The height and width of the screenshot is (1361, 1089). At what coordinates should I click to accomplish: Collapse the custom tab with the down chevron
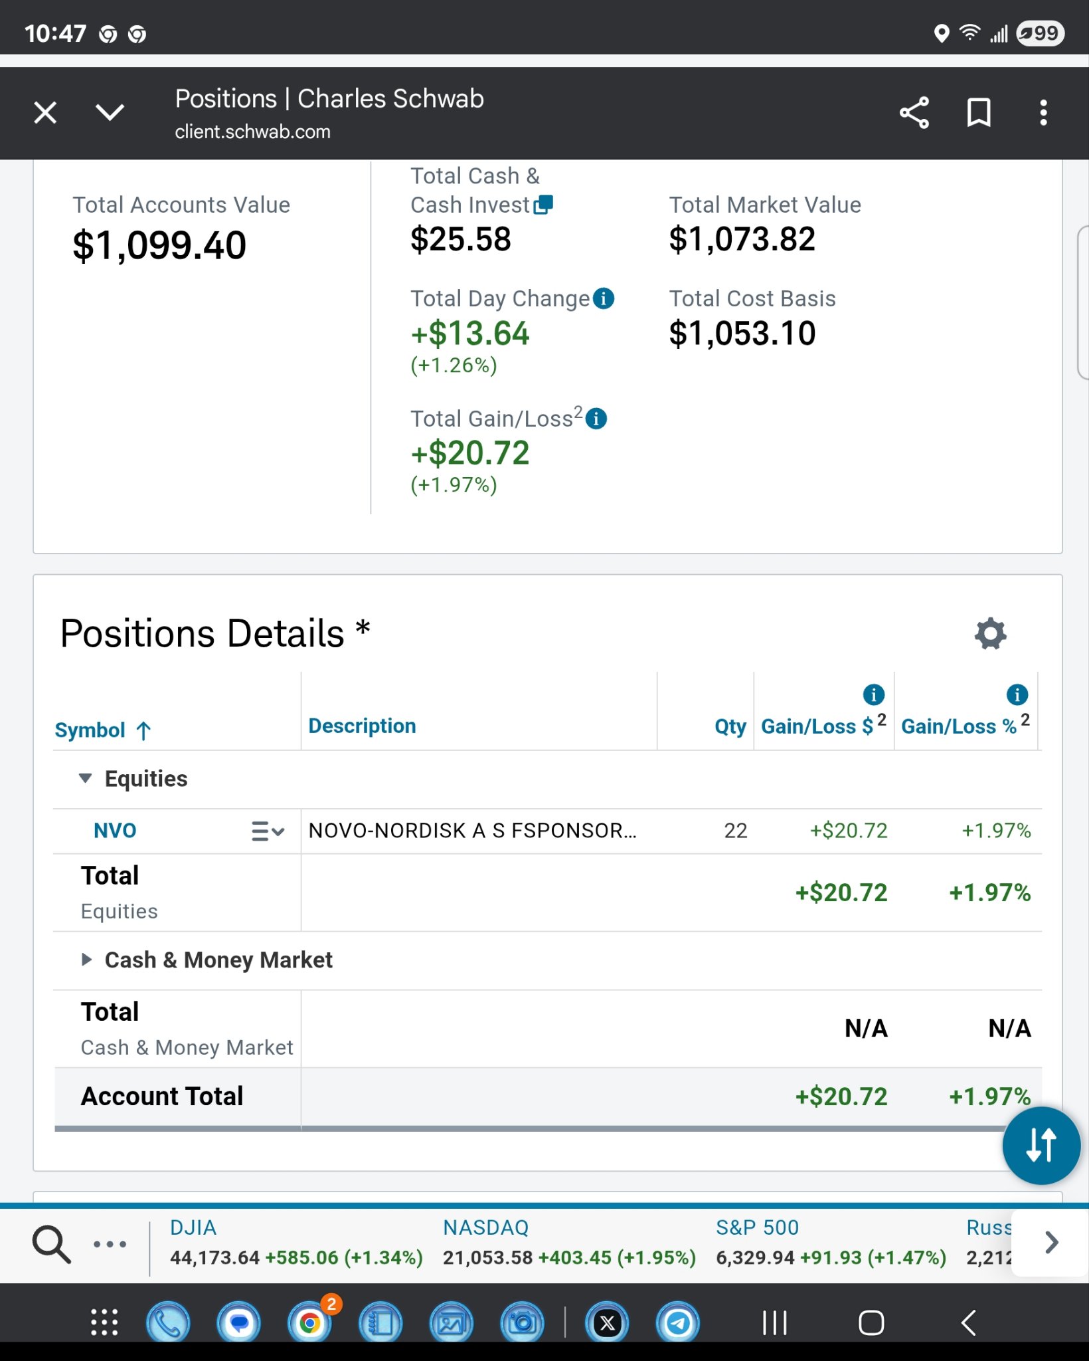pyautogui.click(x=110, y=112)
